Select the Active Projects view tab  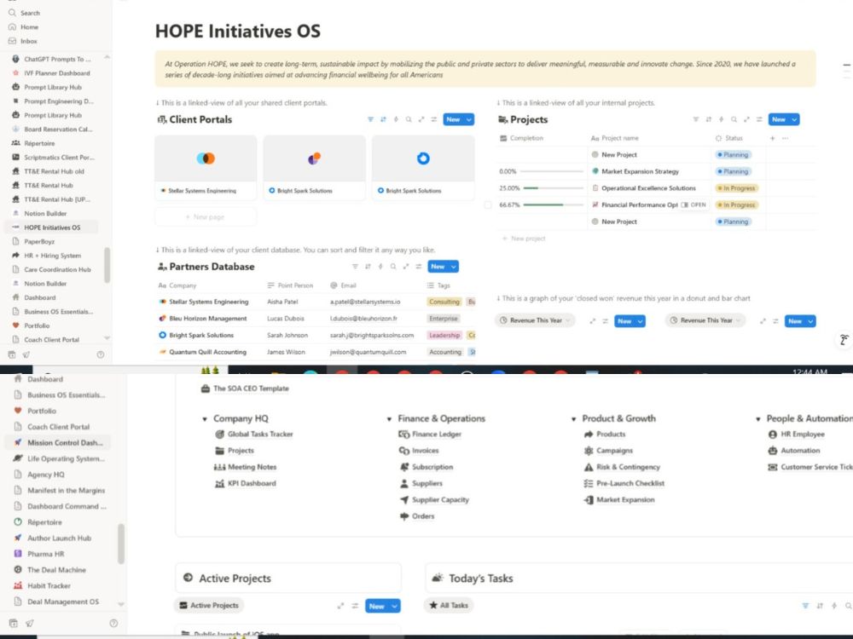coord(209,605)
